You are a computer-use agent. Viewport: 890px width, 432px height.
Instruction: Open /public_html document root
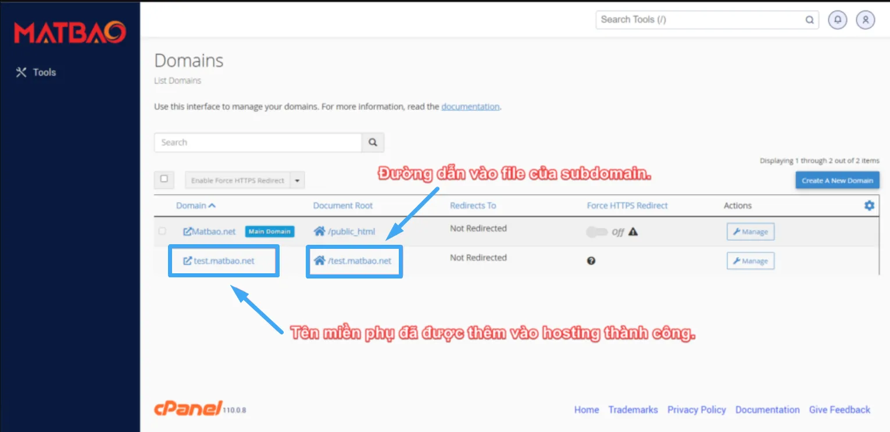(x=352, y=231)
